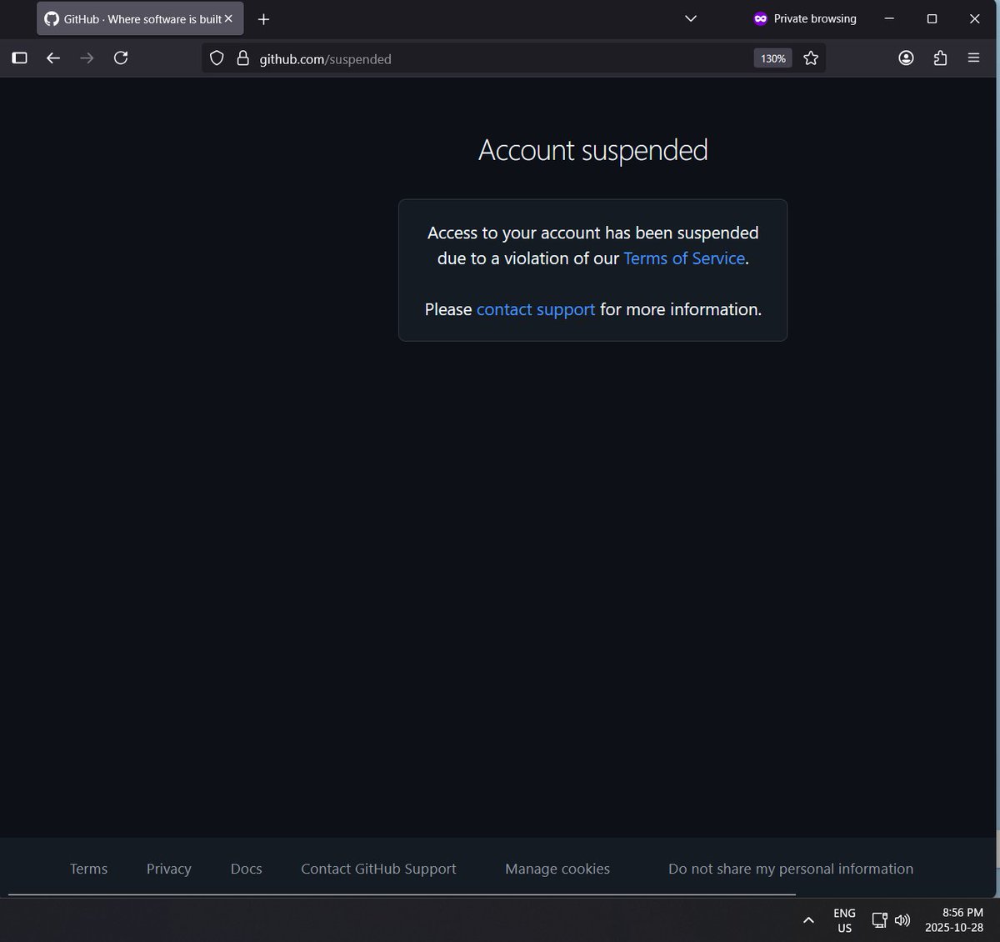Click the Private browsing indicator
Image resolution: width=1000 pixels, height=942 pixels.
point(805,18)
